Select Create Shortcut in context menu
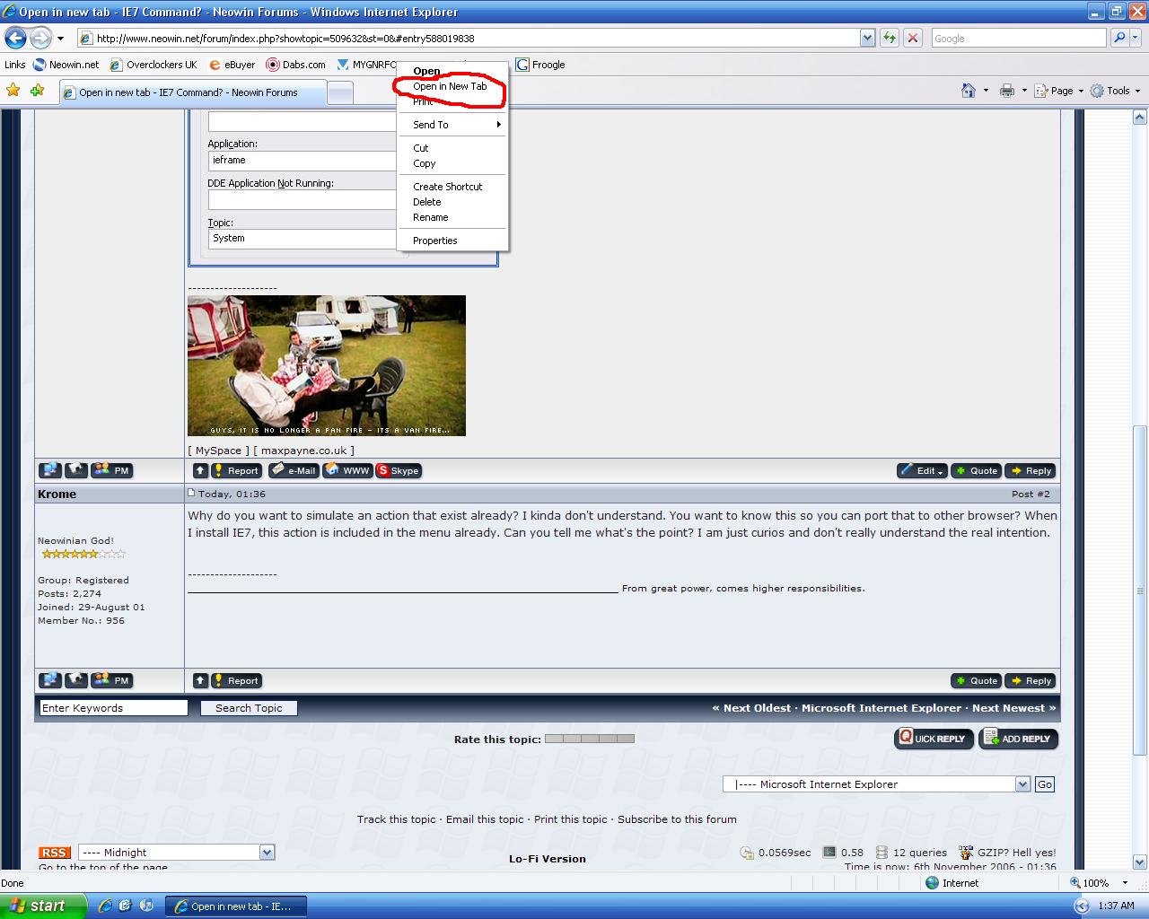Screen dimensions: 1149x919 447,187
